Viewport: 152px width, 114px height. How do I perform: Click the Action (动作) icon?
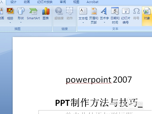70,11
